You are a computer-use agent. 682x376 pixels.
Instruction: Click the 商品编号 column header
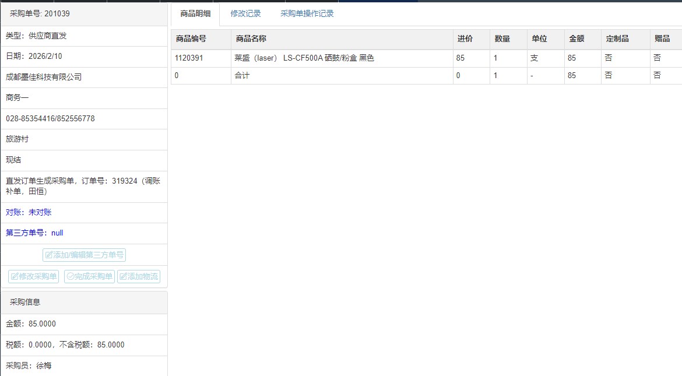pos(191,39)
